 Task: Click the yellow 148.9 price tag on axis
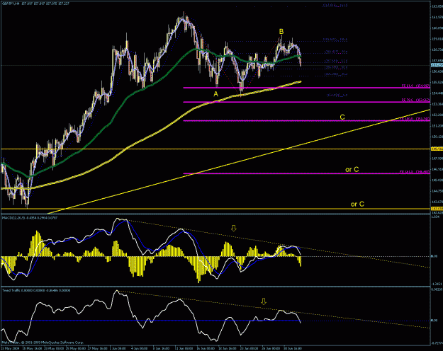[x=437, y=149]
